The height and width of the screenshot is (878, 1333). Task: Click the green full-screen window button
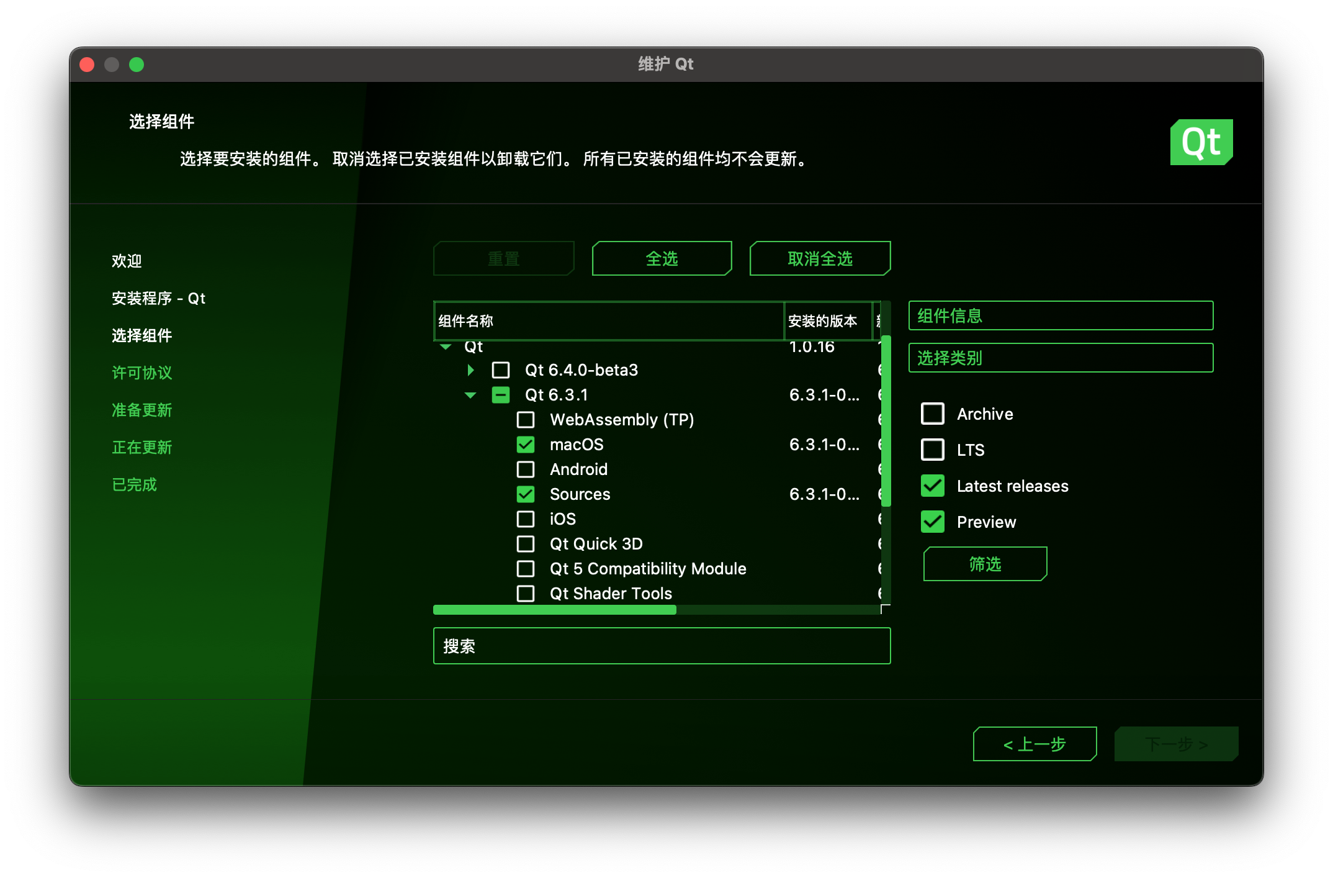(137, 65)
